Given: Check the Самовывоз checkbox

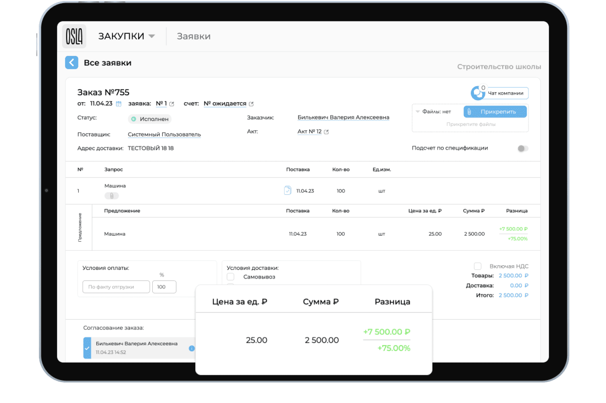Looking at the screenshot, I should (x=231, y=277).
